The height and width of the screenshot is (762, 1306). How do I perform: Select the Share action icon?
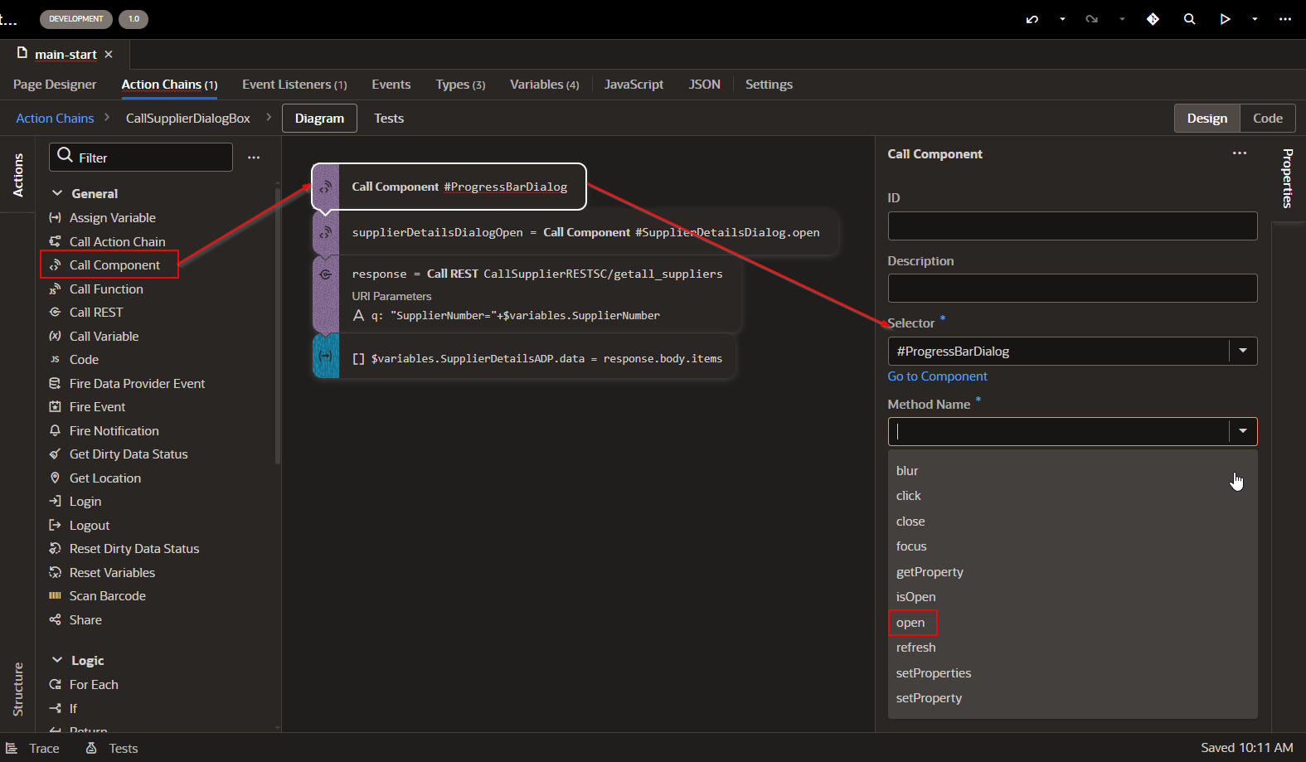[55, 619]
